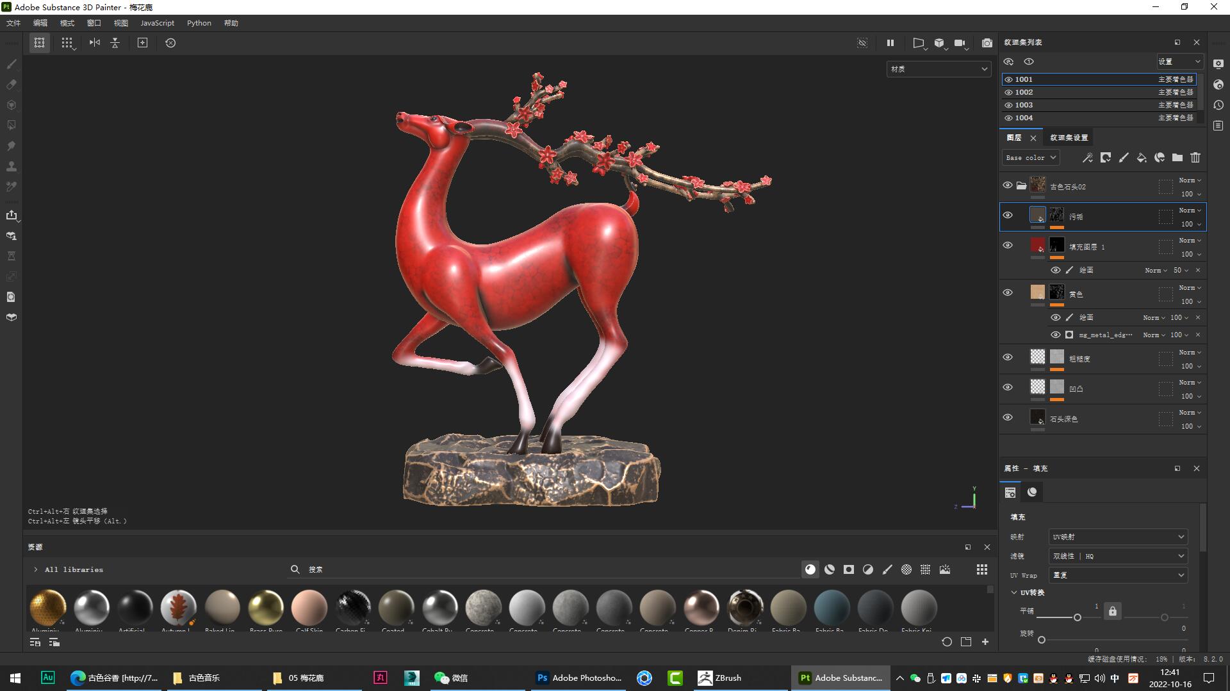
Task: Click the trash icon to delete layer
Action: tap(1195, 157)
